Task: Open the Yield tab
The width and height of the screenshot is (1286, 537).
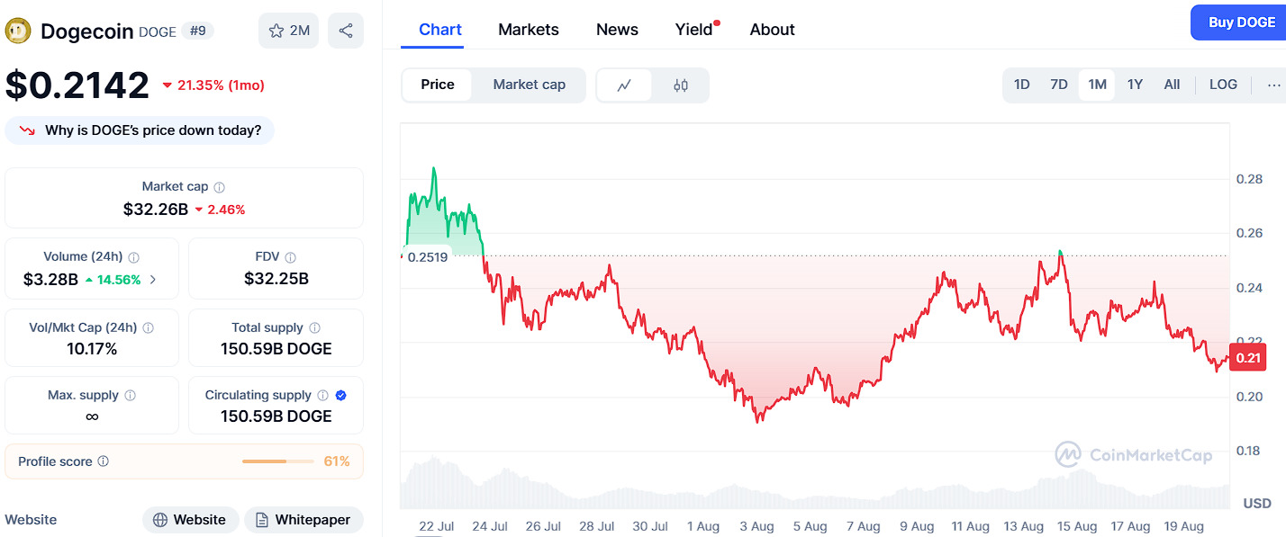Action: (694, 30)
